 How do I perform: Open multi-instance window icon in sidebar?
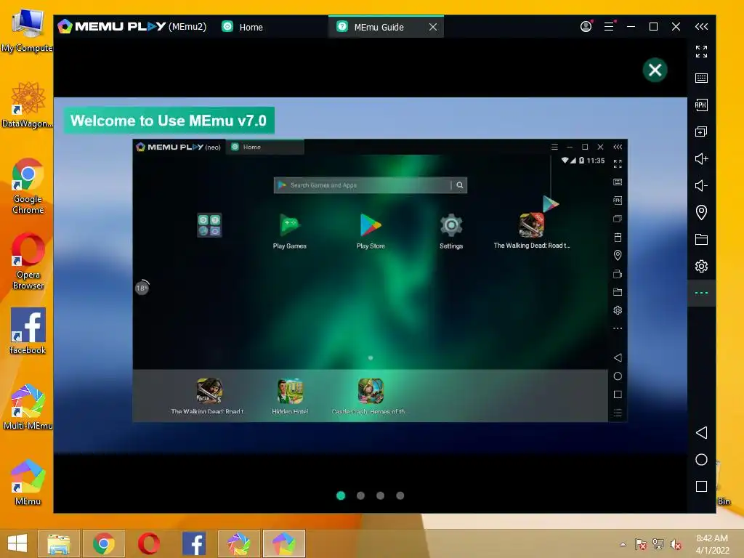(x=701, y=132)
